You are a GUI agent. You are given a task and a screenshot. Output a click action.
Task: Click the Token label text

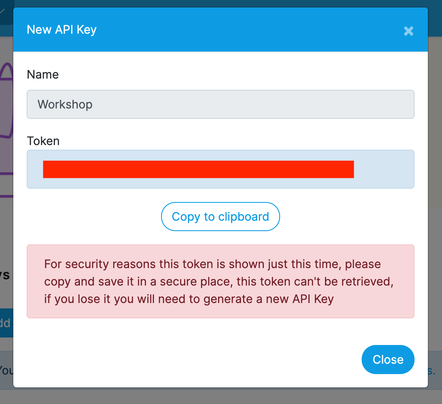43,141
